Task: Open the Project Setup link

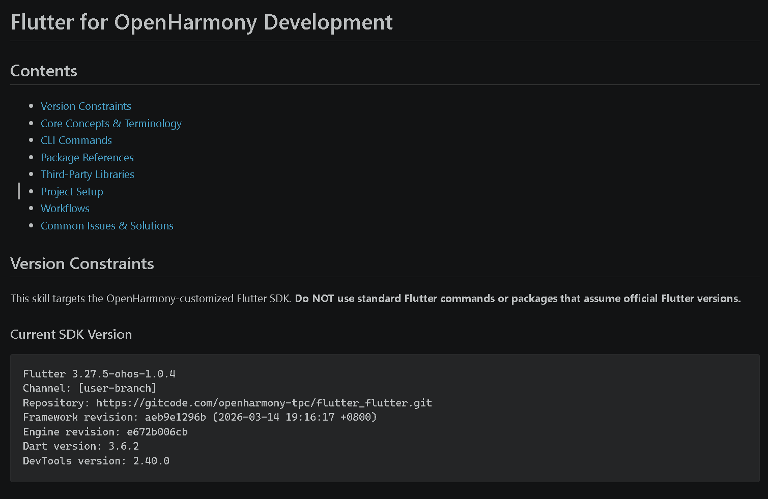Action: (x=72, y=192)
